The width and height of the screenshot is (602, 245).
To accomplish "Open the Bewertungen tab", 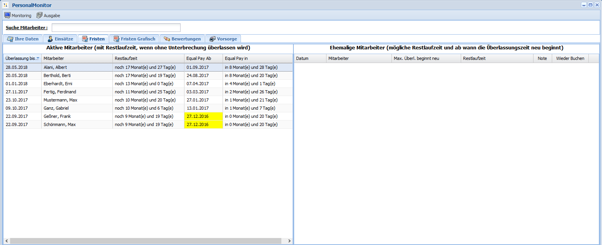I will click(x=182, y=39).
